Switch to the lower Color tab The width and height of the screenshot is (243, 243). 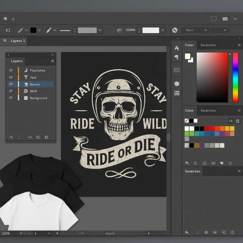tap(189, 111)
